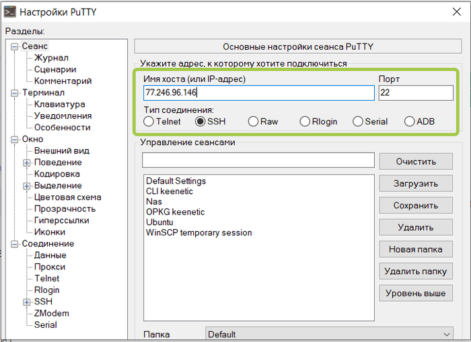This screenshot has width=471, height=342.
Task: Open the Прозрачность settings
Action: click(65, 209)
